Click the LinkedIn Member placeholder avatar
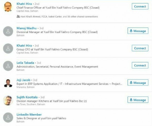The image size is (152, 126). (8, 117)
